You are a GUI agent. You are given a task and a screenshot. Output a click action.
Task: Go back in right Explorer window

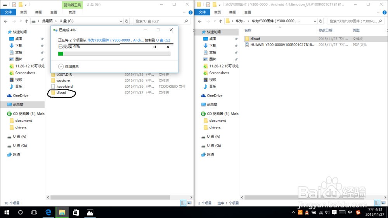point(200,21)
